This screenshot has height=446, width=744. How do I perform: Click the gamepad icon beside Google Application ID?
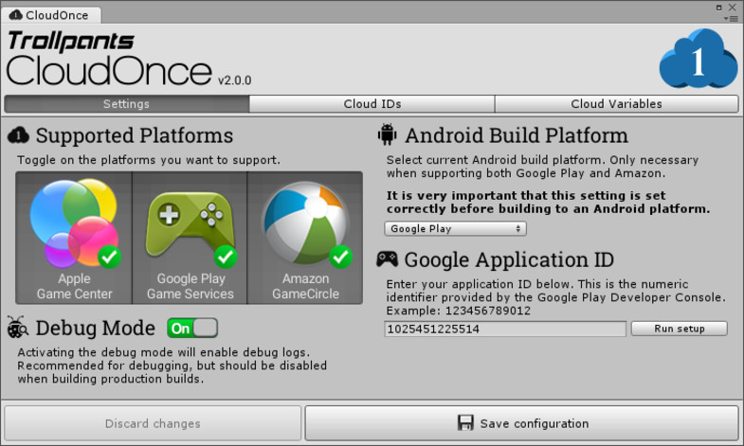(388, 259)
